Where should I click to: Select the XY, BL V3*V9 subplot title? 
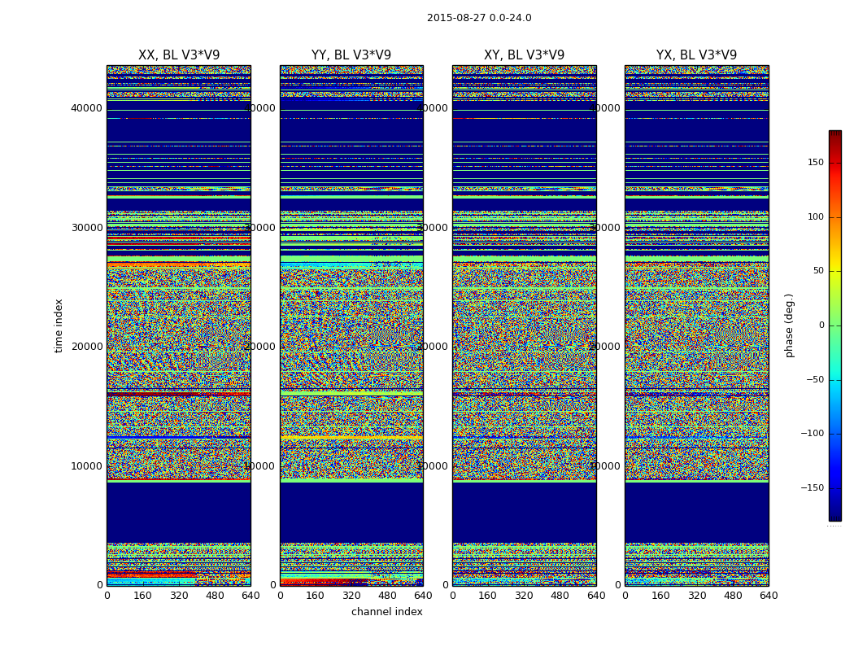coord(524,55)
